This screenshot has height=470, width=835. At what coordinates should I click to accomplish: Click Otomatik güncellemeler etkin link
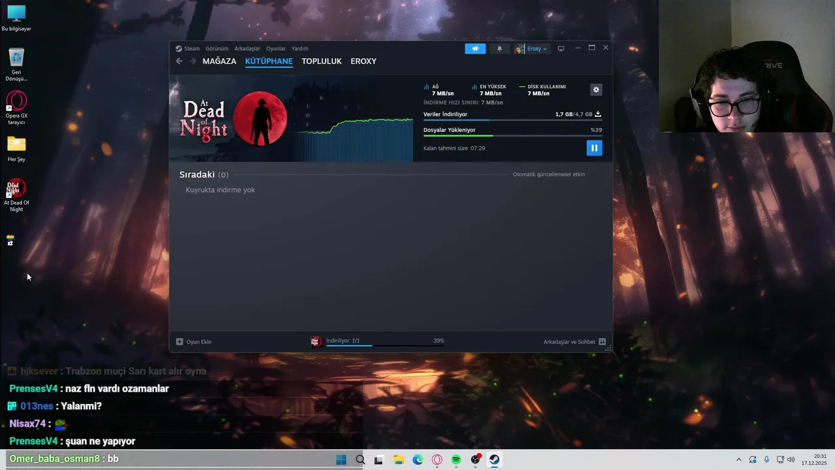point(549,174)
